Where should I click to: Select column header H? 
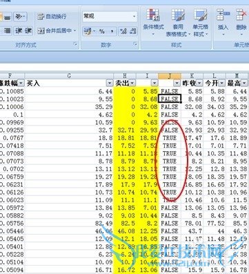coord(125,76)
